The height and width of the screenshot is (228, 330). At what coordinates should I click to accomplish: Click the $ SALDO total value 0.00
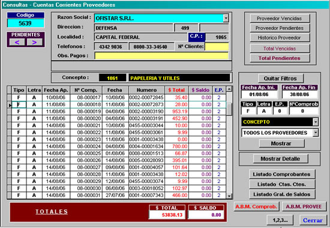point(206,215)
